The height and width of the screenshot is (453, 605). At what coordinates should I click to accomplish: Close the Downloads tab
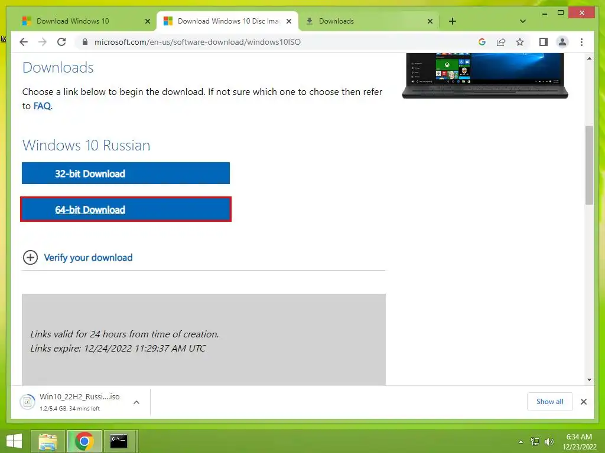[430, 21]
